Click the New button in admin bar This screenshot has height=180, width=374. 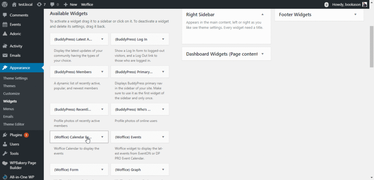tap(70, 4)
